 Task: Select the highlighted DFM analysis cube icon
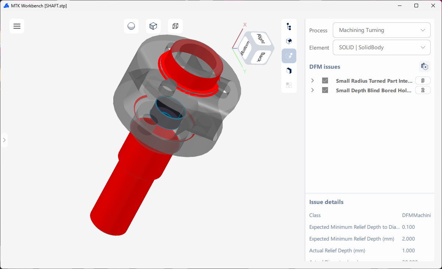pos(289,56)
